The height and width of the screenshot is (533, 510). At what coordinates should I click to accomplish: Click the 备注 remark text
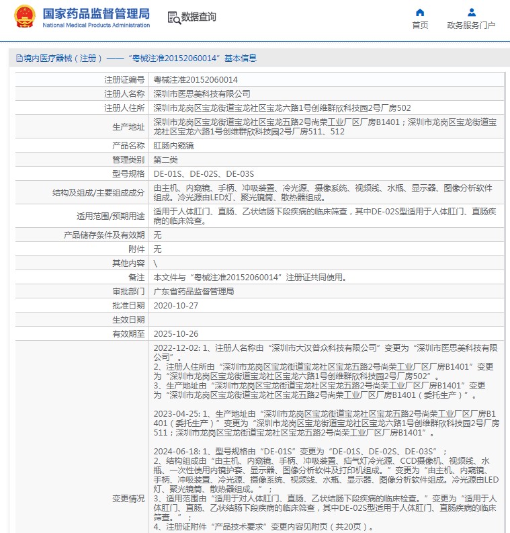tap(251, 278)
